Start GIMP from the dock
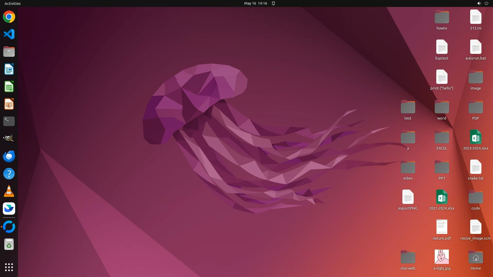This screenshot has width=493, height=277. (9, 139)
